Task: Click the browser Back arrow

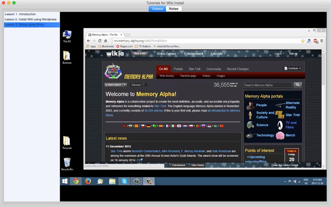Action: point(89,41)
